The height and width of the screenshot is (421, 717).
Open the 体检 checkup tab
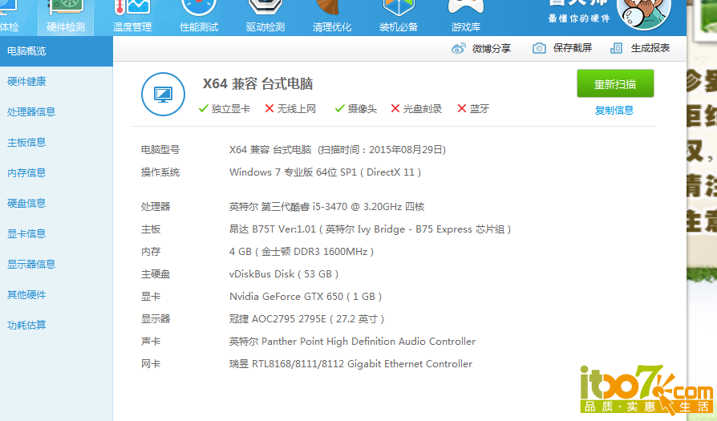9,18
